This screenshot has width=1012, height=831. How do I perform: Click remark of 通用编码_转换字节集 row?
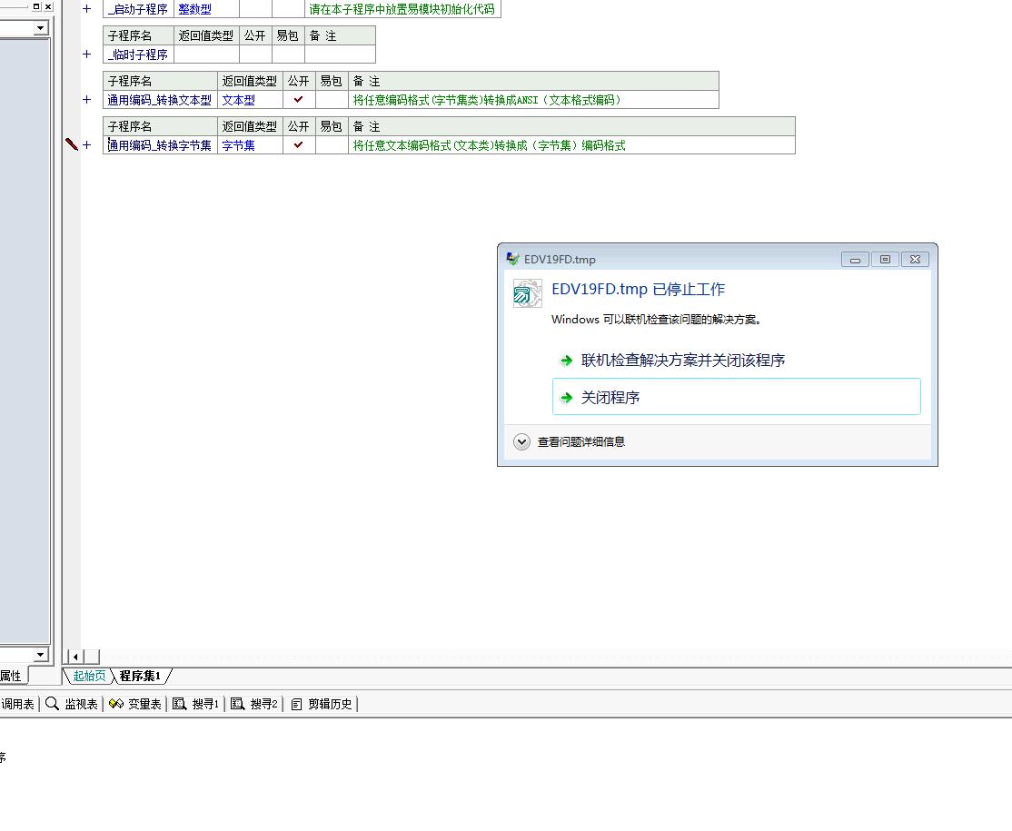(x=571, y=145)
